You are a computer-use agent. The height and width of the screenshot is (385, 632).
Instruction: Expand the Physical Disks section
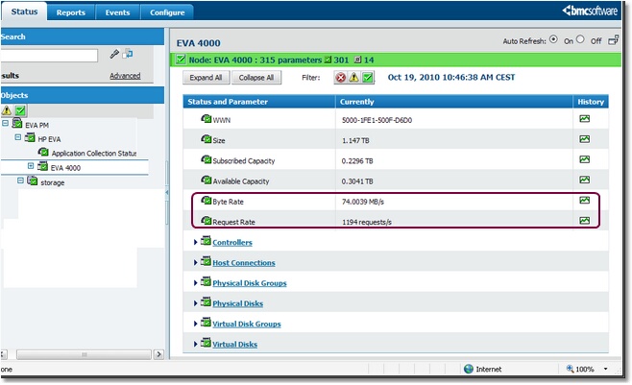(196, 303)
